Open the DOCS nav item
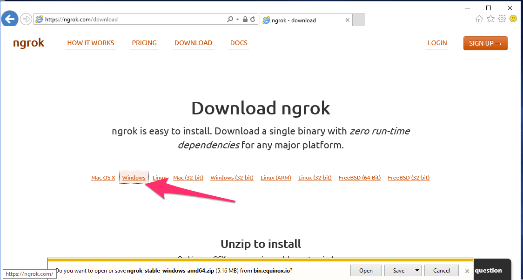Viewport: 523px width, 280px height. [x=239, y=43]
